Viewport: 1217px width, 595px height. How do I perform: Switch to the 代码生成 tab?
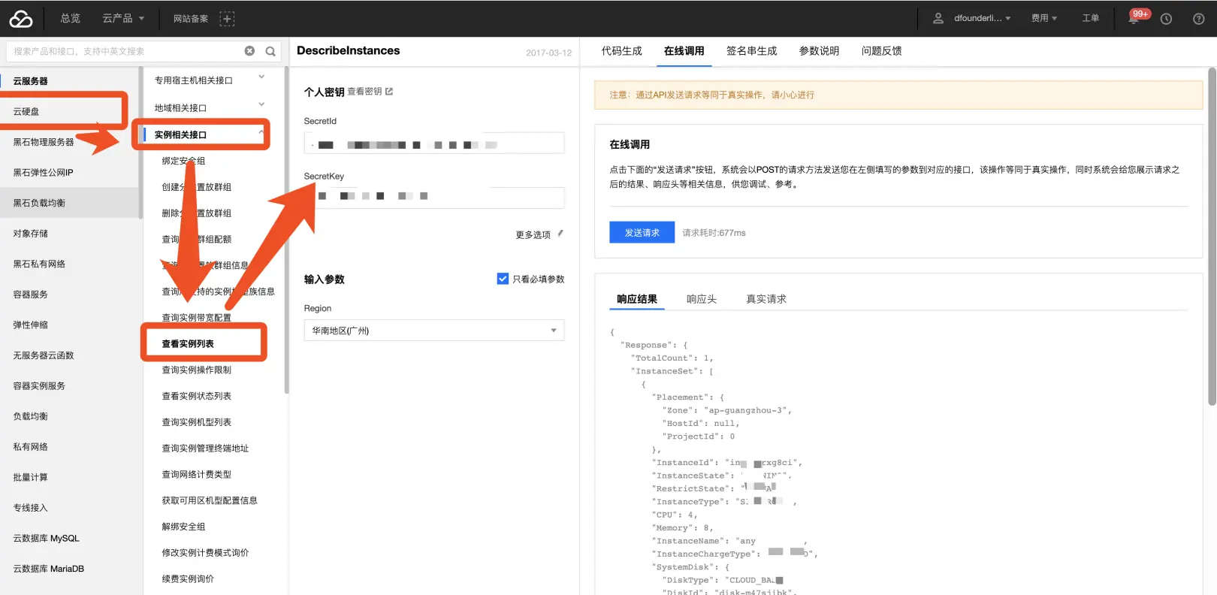tap(621, 51)
